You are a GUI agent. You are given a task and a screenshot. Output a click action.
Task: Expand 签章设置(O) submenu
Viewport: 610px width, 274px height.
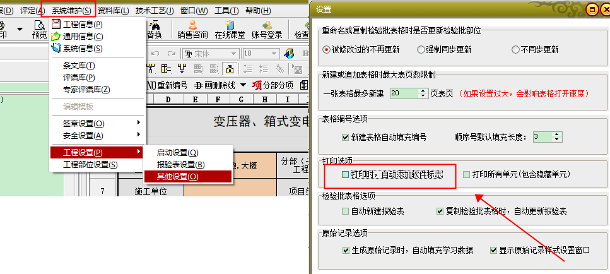pyautogui.click(x=98, y=123)
